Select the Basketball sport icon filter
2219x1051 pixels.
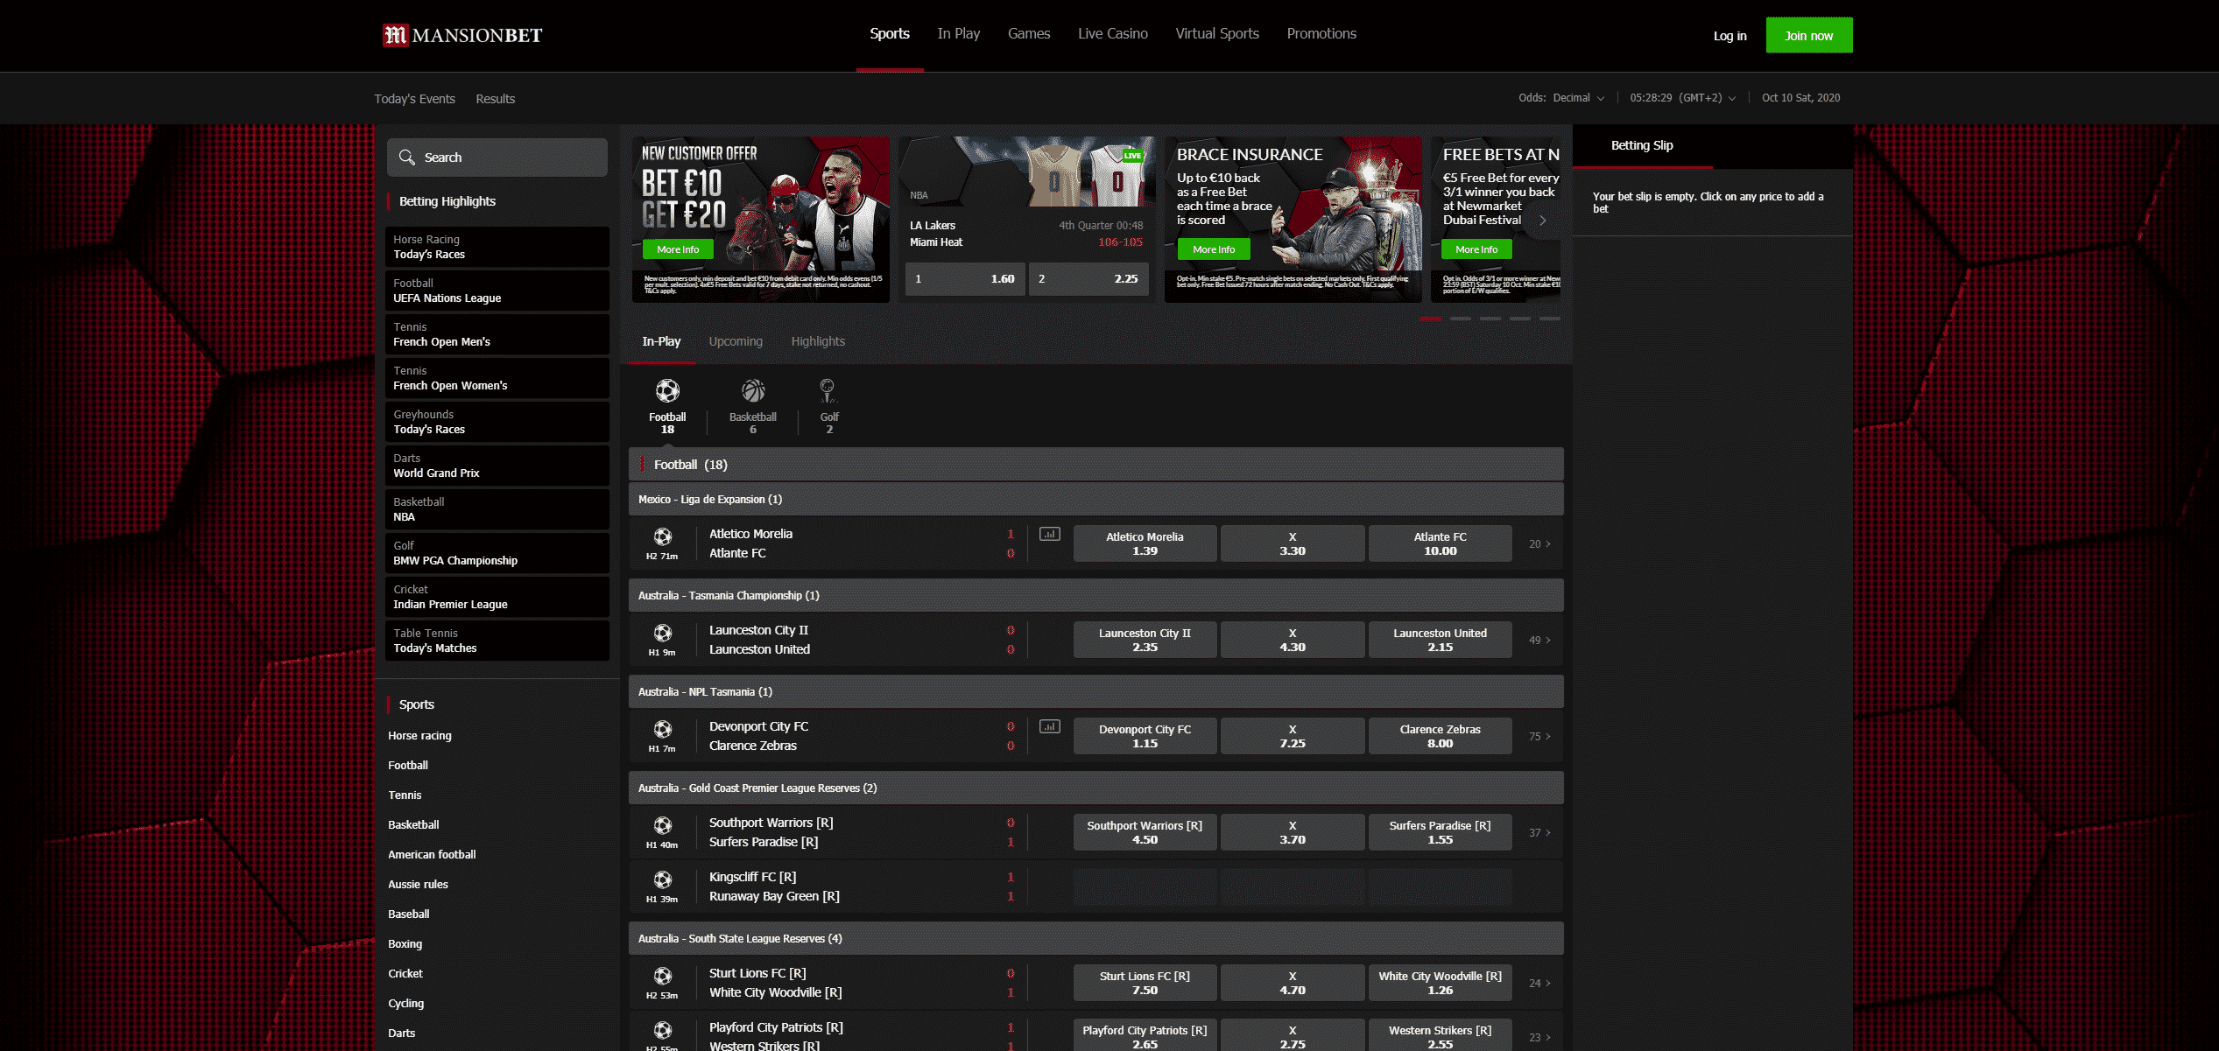click(x=753, y=406)
